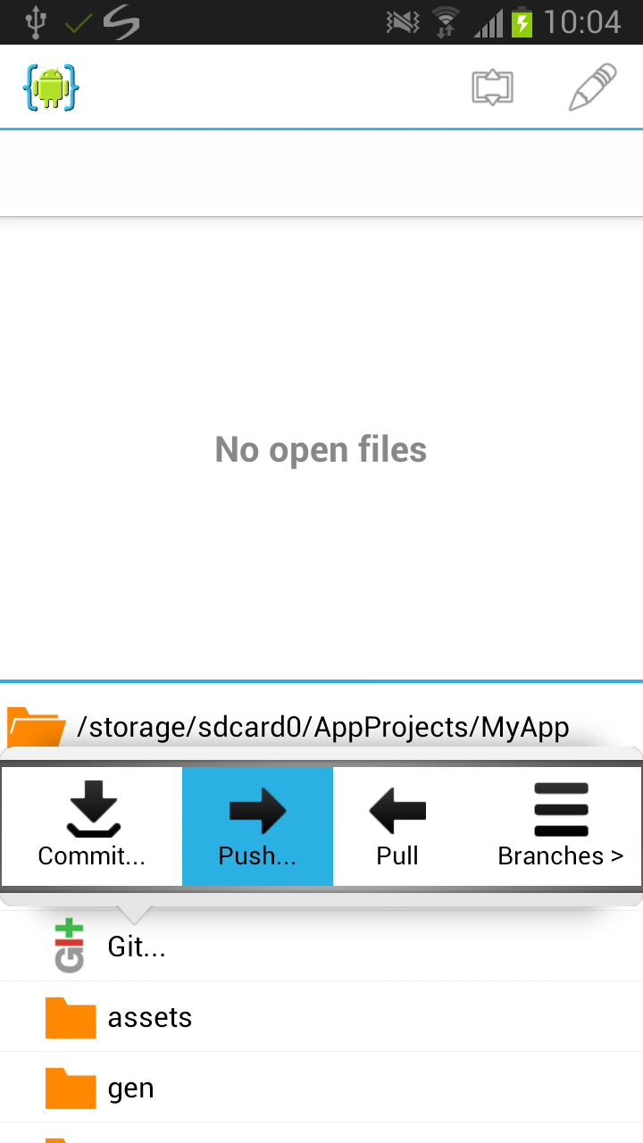Viewport: 643px width, 1143px height.
Task: Select the Pull text label
Action: (397, 855)
